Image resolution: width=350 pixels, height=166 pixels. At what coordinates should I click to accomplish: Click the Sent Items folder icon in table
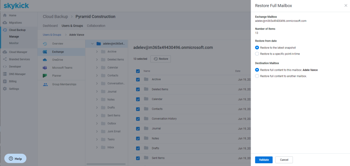point(146,158)
